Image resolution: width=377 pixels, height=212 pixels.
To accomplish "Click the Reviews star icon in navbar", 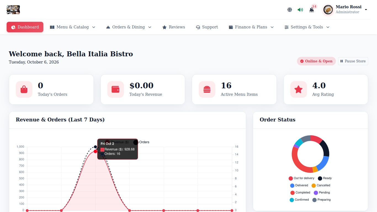I will 164,27.
